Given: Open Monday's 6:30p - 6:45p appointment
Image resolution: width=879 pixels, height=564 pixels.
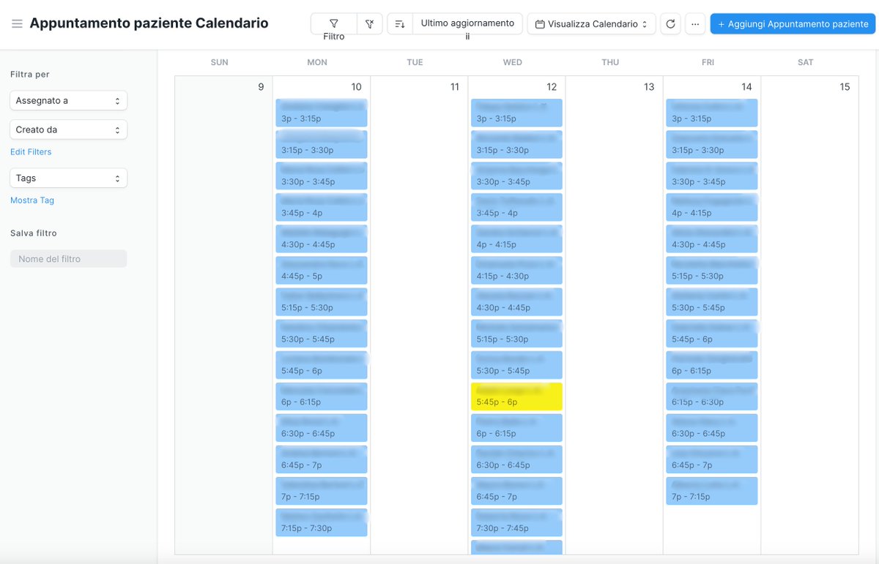Looking at the screenshot, I should (x=322, y=428).
